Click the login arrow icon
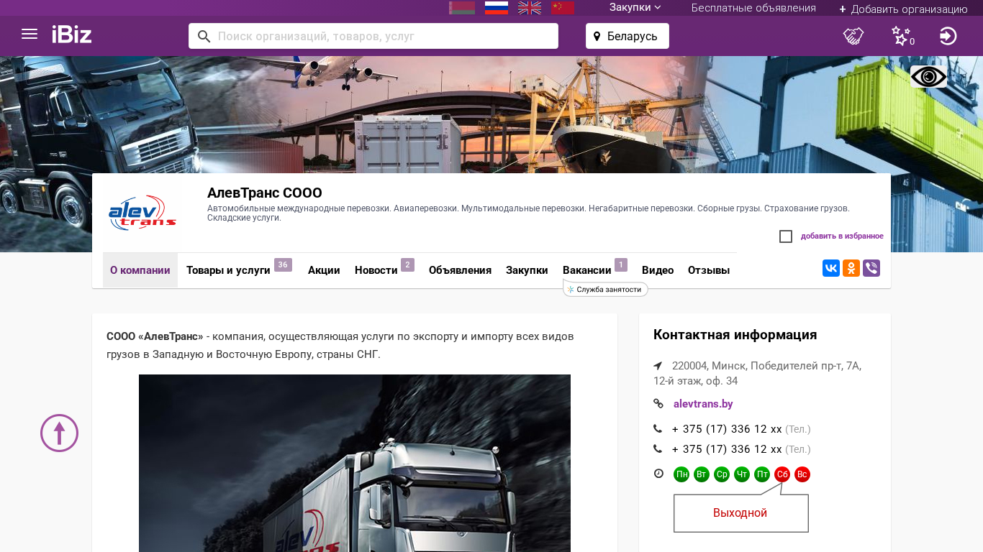The height and width of the screenshot is (552, 983). tap(948, 36)
